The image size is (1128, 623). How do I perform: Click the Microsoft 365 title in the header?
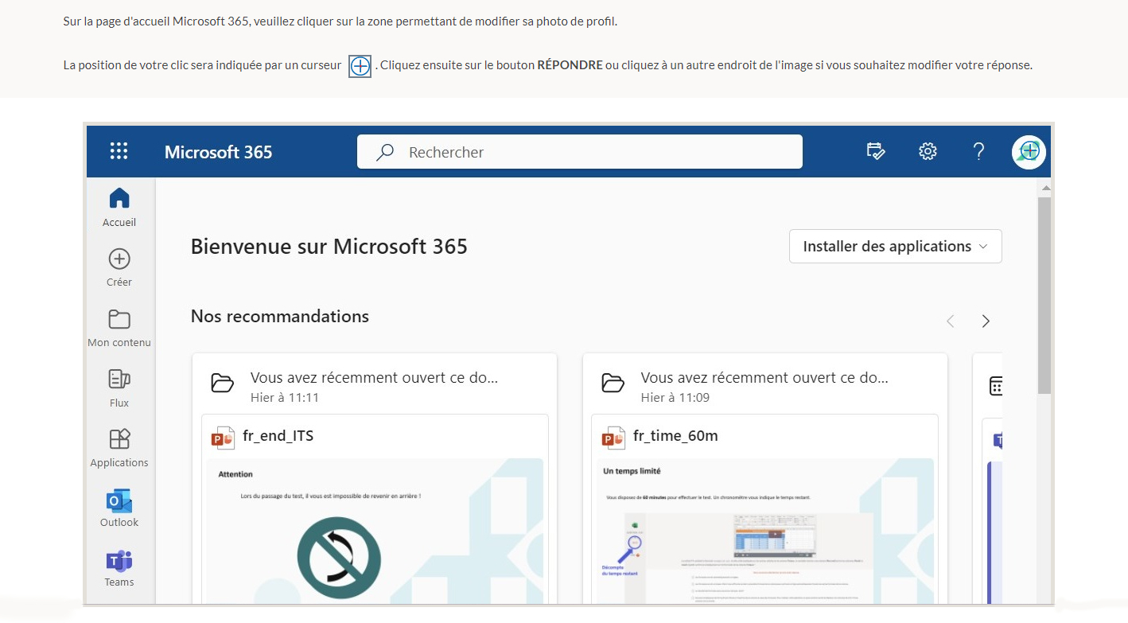tap(218, 152)
